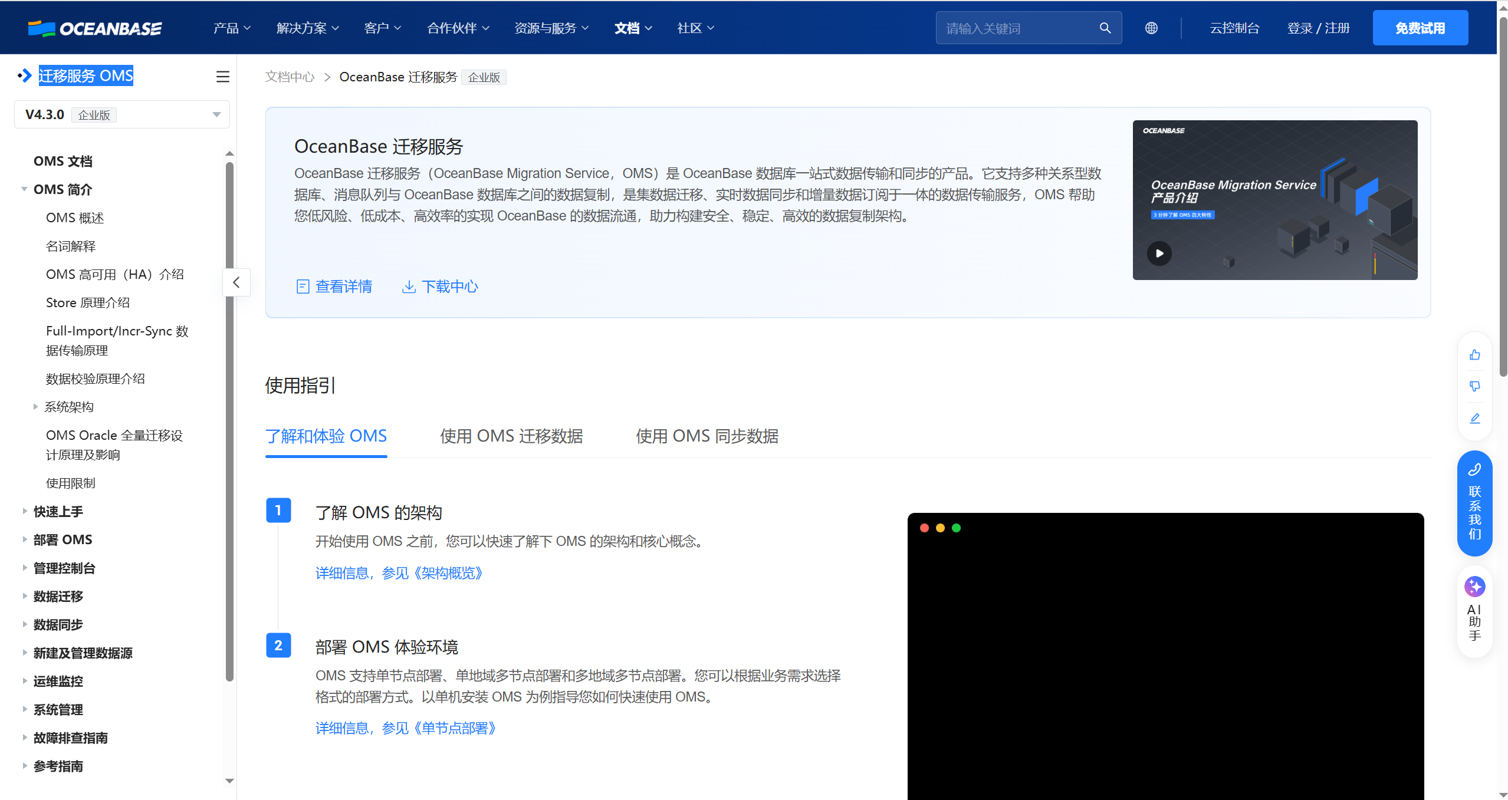Open the language selector globe icon
The height and width of the screenshot is (800, 1508).
tap(1151, 27)
